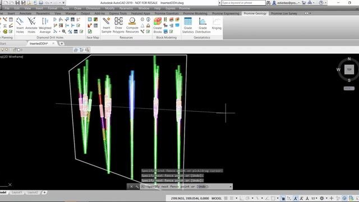The width and height of the screenshot is (359, 202).
Task: Open the Undo history dropdown arrow
Action: pyautogui.click(x=52, y=3)
